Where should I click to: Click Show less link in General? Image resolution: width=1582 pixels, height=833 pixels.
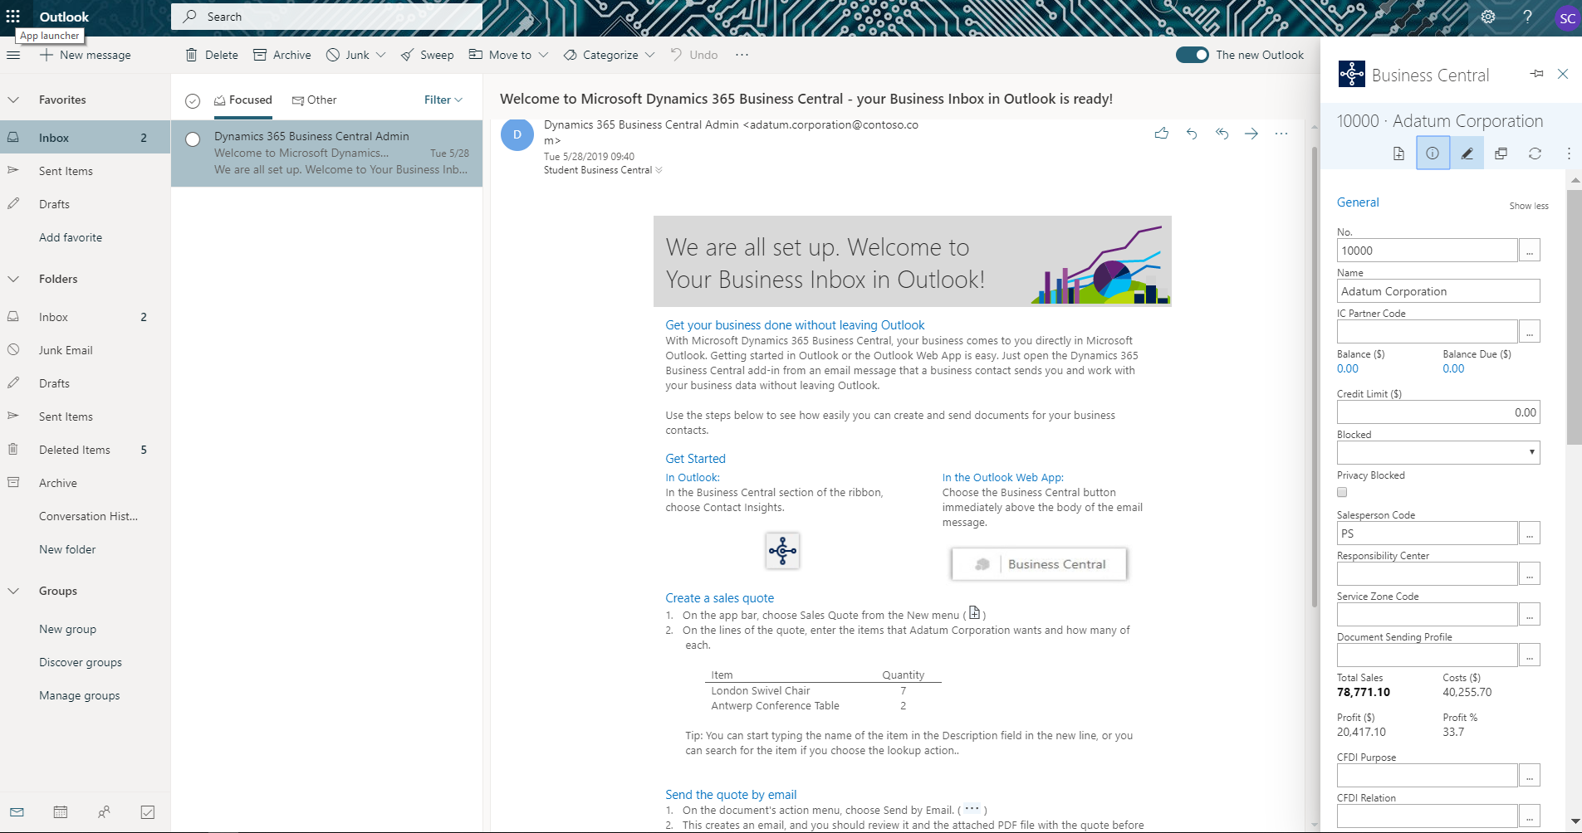click(x=1528, y=206)
